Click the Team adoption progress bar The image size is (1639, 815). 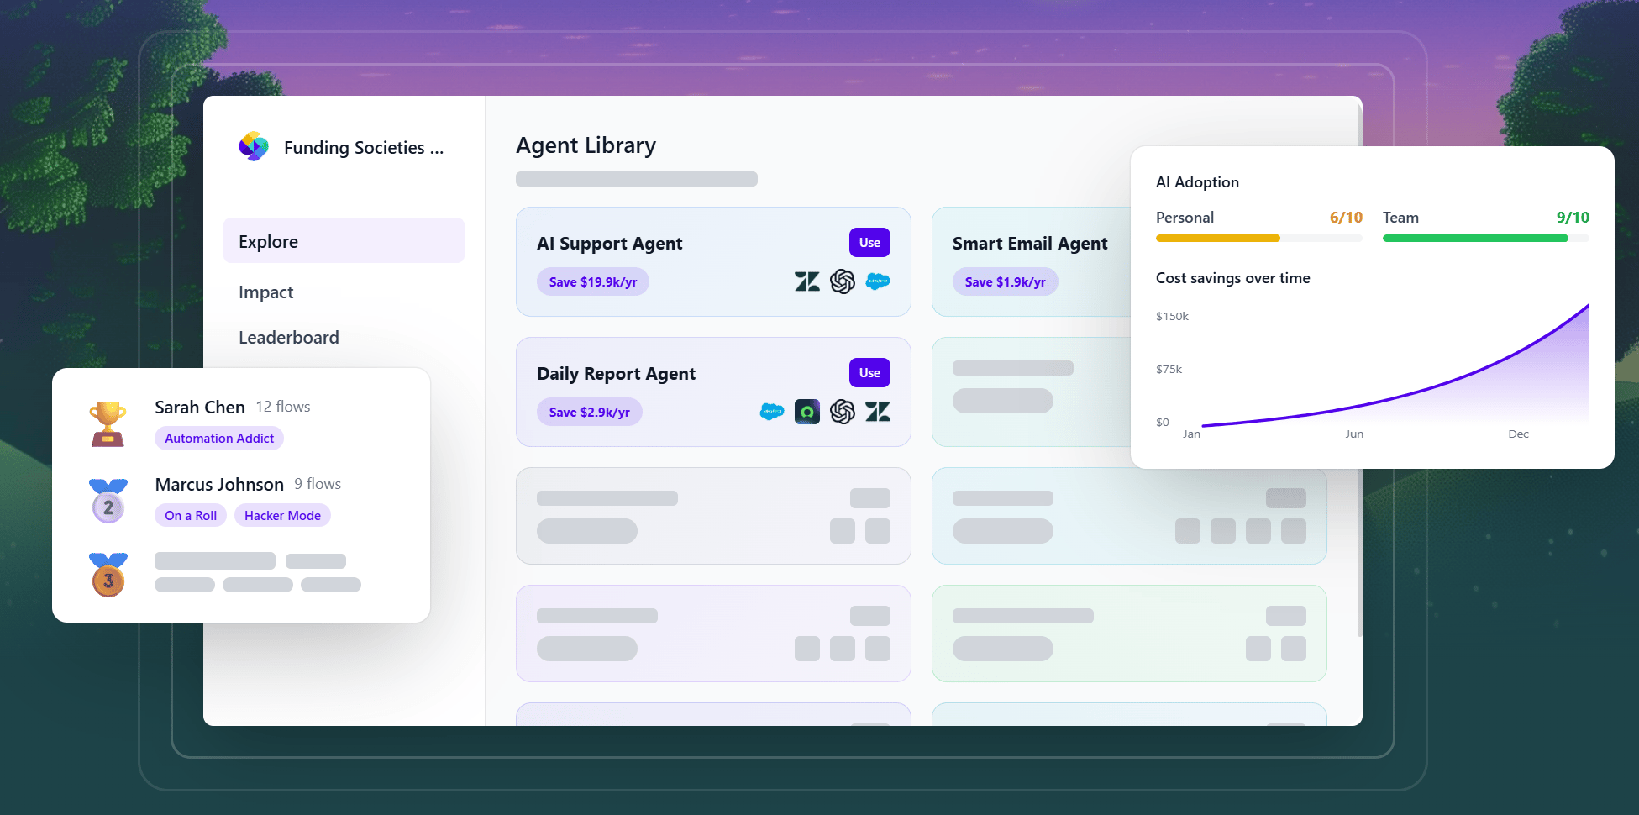coord(1486,239)
